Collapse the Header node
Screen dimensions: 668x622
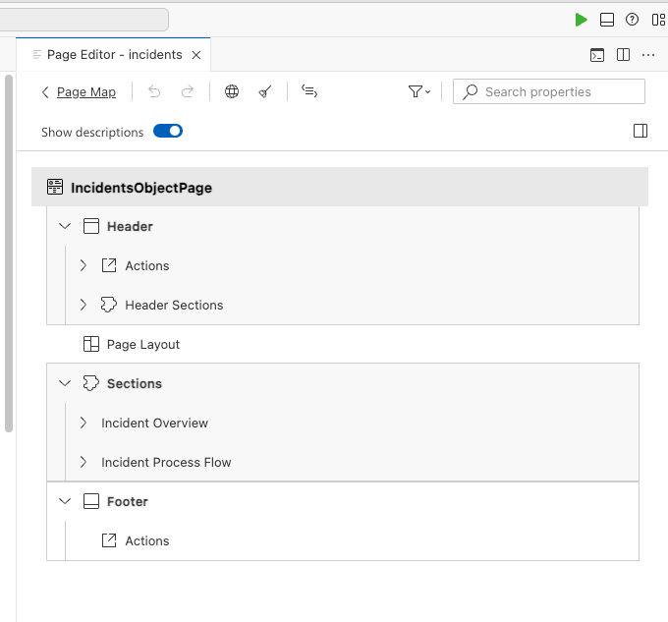[x=65, y=226]
